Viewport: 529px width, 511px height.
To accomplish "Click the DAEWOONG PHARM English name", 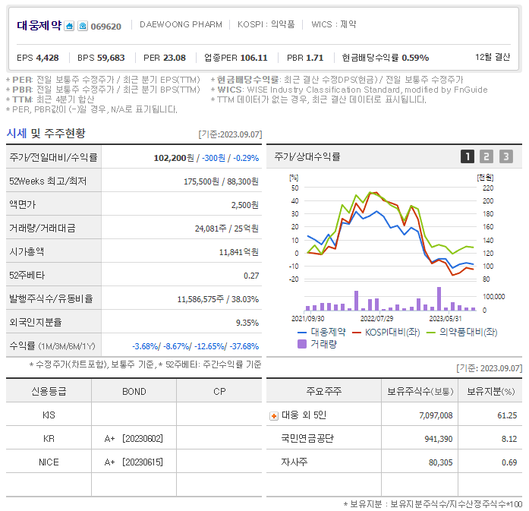I will pyautogui.click(x=181, y=24).
